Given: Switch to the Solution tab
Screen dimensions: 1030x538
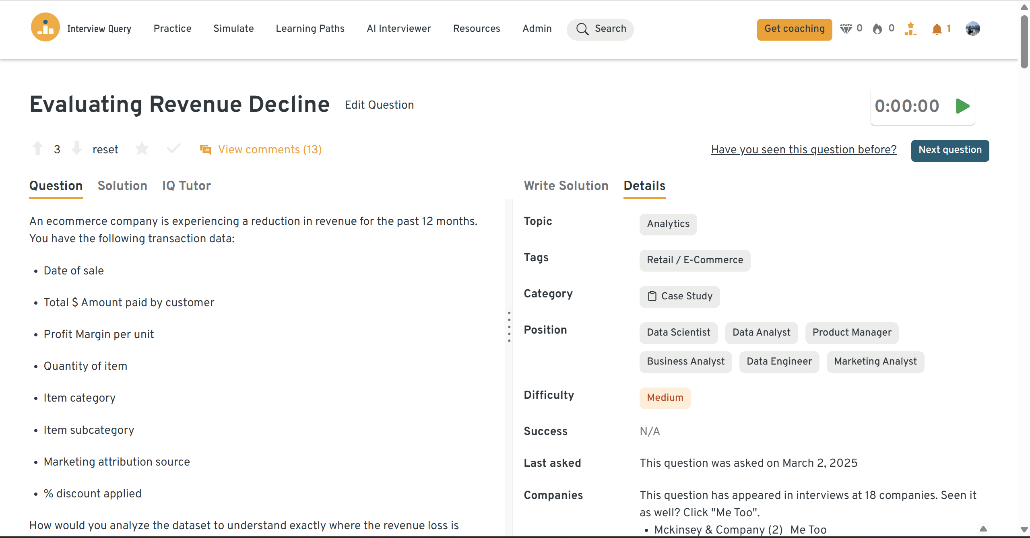Looking at the screenshot, I should coord(122,186).
